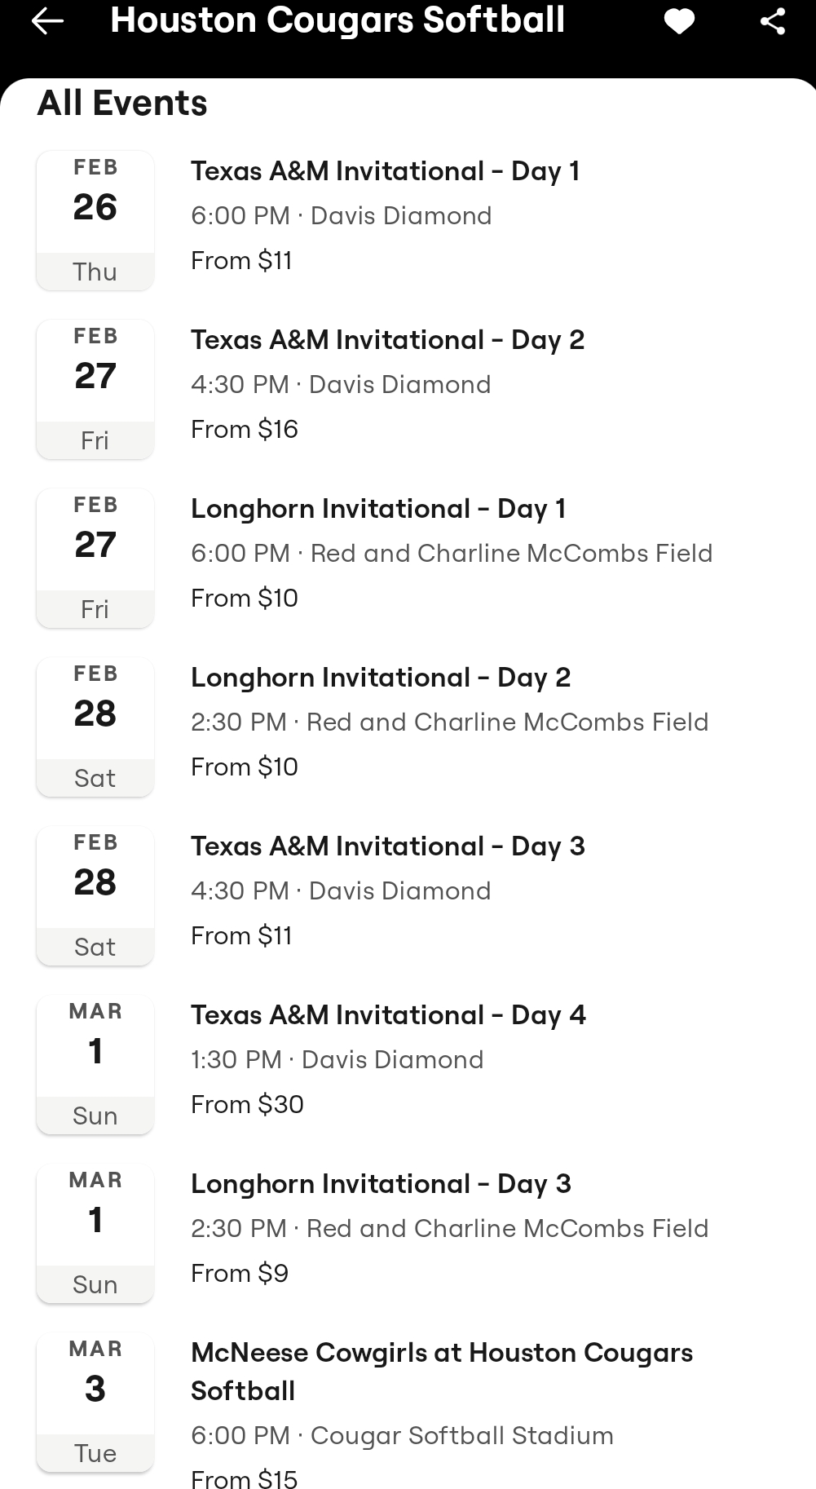
Task: Click the From $30 price
Action: (247, 1105)
